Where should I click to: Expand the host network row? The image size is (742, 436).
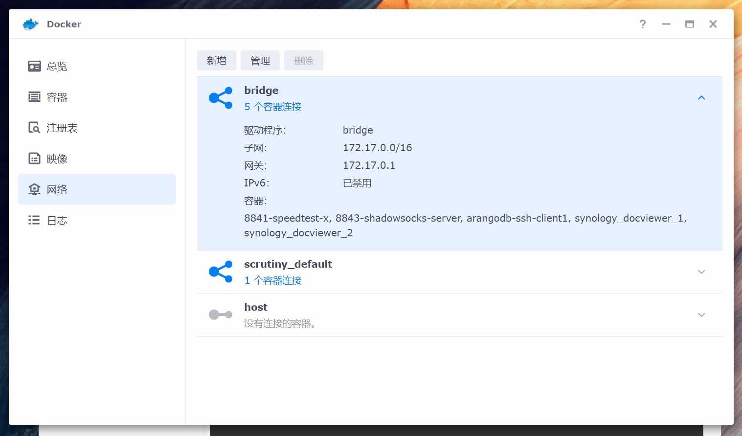(x=701, y=315)
